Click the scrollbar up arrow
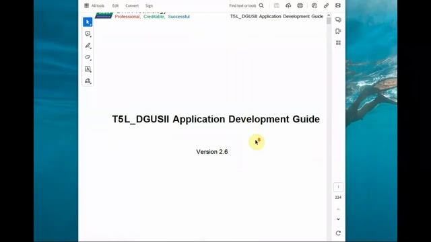The image size is (431, 242). coord(329,15)
